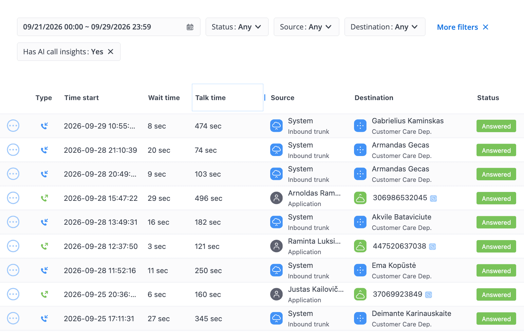Viewport: 524px width, 332px height.
Task: Open actions menu for 474 sec call
Action: click(x=13, y=126)
